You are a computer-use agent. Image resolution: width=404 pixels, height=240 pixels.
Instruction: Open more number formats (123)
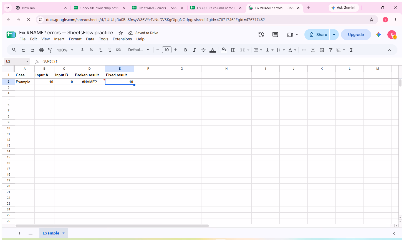point(118,50)
